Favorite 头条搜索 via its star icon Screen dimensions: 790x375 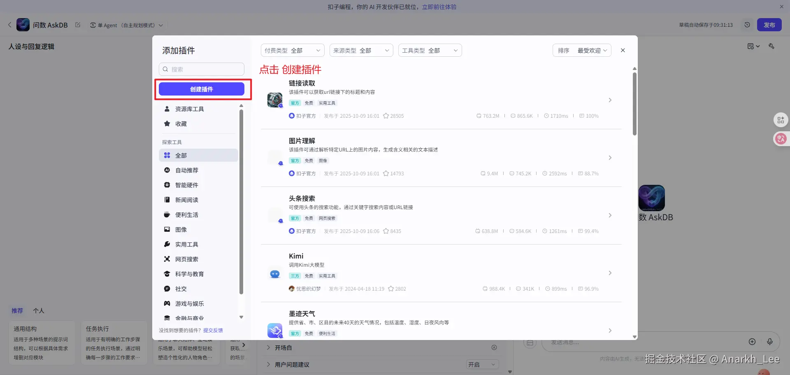386,231
